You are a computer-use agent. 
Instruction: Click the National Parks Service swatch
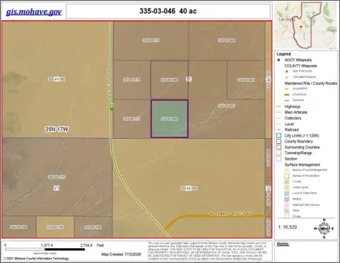click(x=287, y=205)
